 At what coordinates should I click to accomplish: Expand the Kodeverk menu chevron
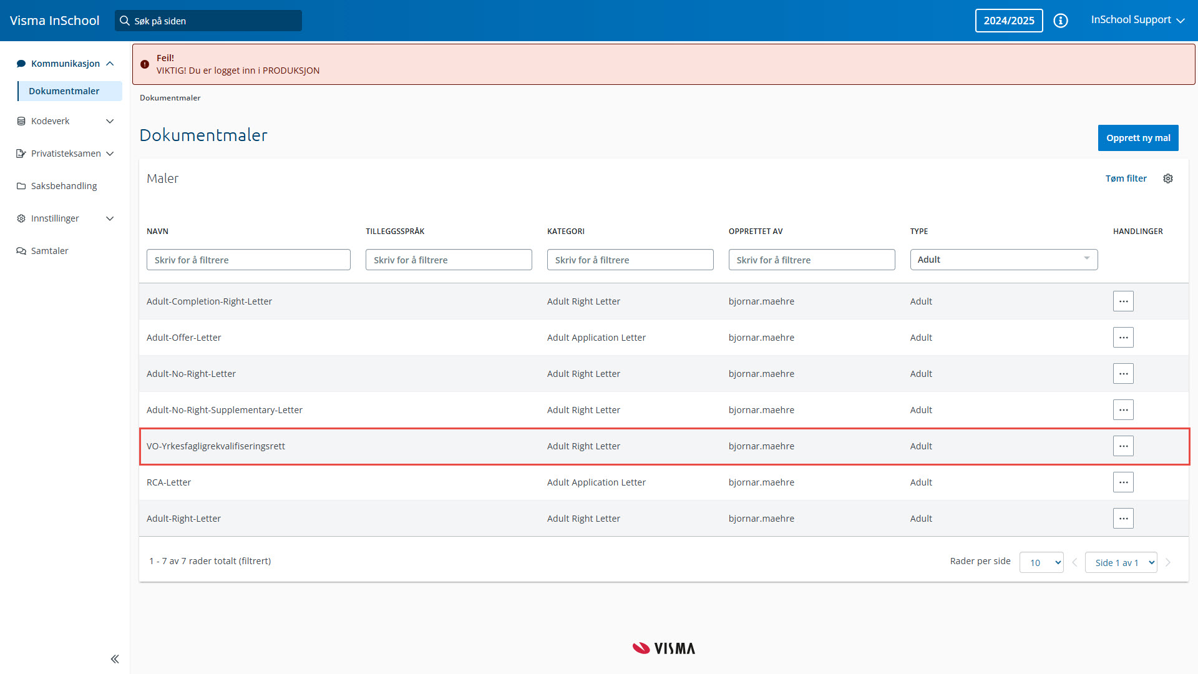(110, 121)
